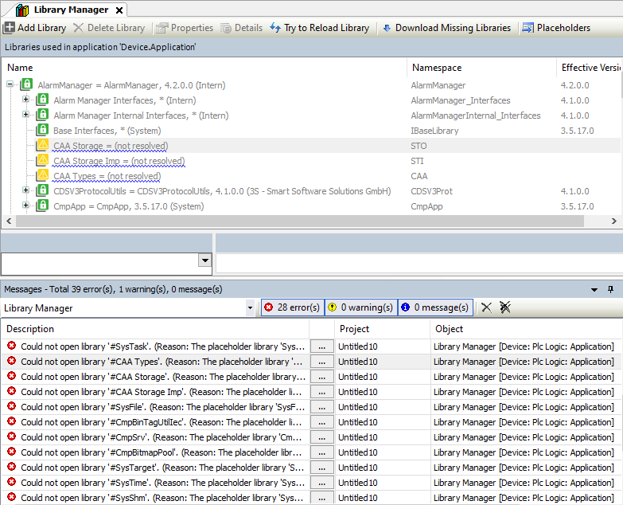Toggle the 28 error(s) filter
Image resolution: width=623 pixels, height=505 pixels.
[x=291, y=307]
